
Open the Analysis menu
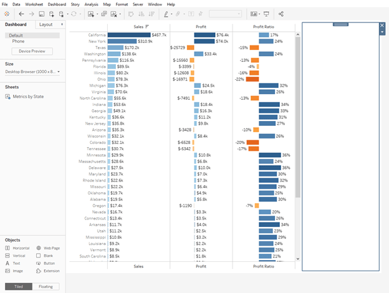[x=91, y=4]
